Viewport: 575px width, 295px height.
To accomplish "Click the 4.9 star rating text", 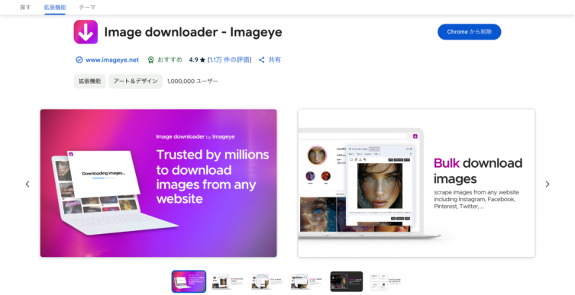I will pyautogui.click(x=197, y=59).
